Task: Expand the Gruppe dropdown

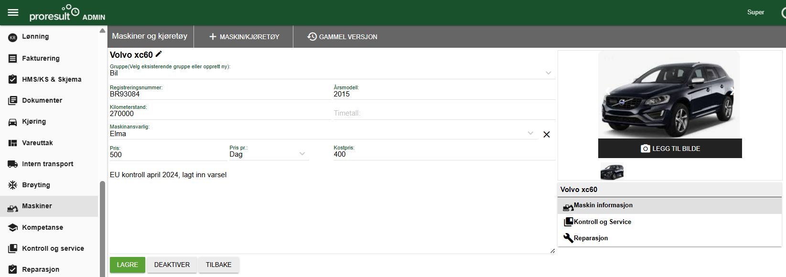Action: pos(549,73)
